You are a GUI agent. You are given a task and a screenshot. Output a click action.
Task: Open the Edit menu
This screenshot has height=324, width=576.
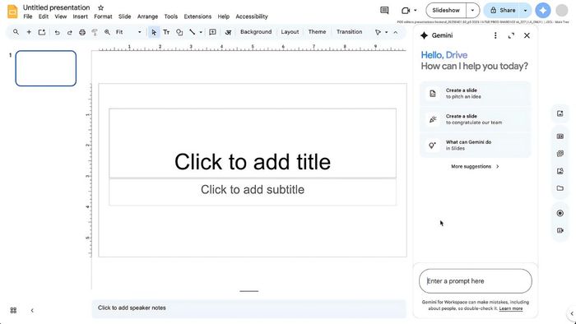[44, 16]
